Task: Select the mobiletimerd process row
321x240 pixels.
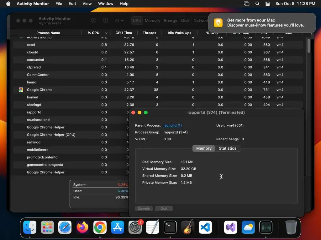Action: [x=71, y=150]
